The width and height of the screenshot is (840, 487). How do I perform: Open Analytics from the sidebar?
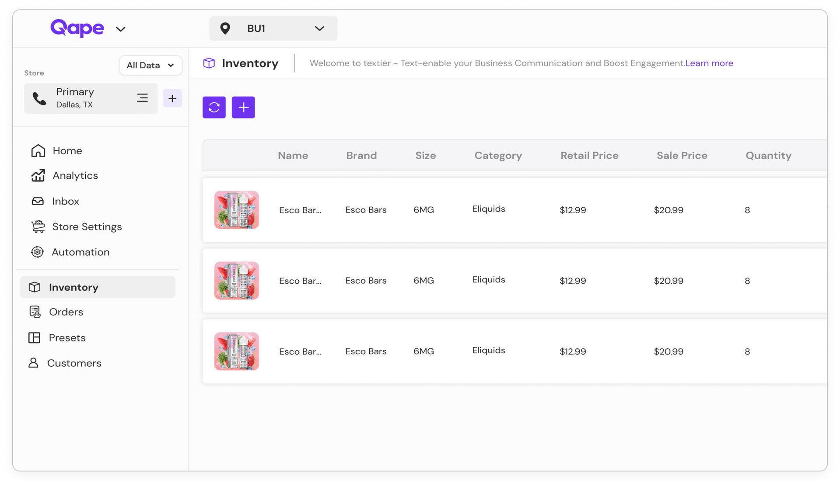pos(75,176)
